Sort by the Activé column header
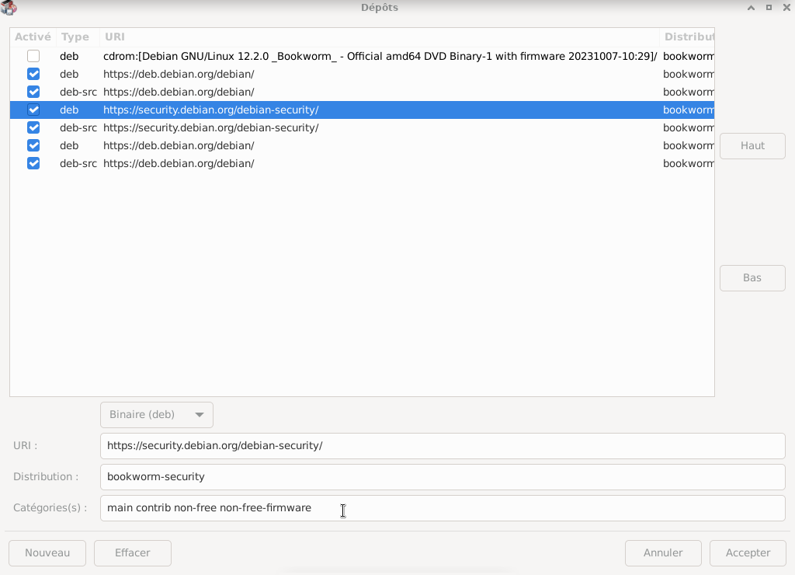Image resolution: width=795 pixels, height=575 pixels. click(x=33, y=37)
